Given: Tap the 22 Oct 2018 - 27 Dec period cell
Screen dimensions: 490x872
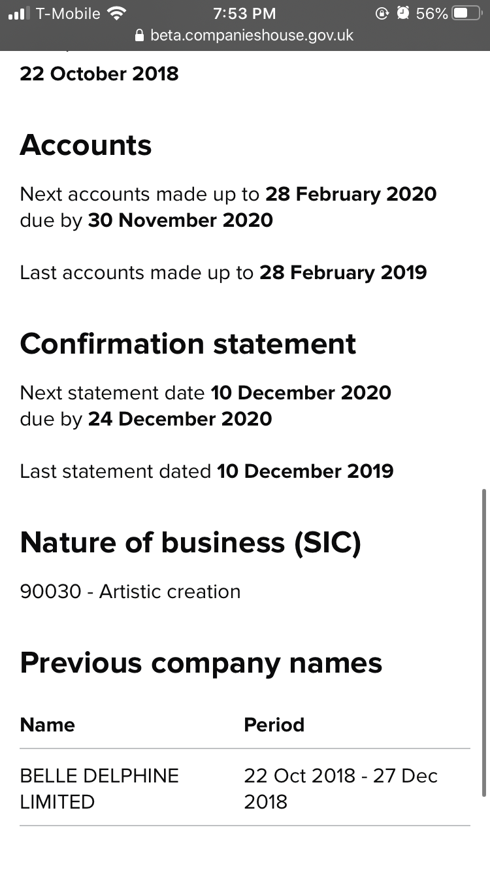Looking at the screenshot, I should pos(340,788).
